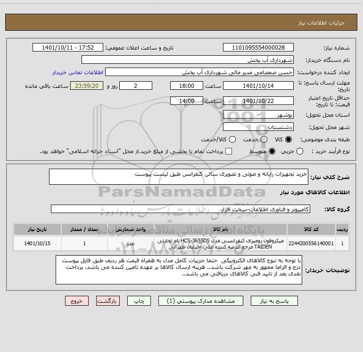Click column header ردیف
The image size is (363, 352).
coord(342,229)
